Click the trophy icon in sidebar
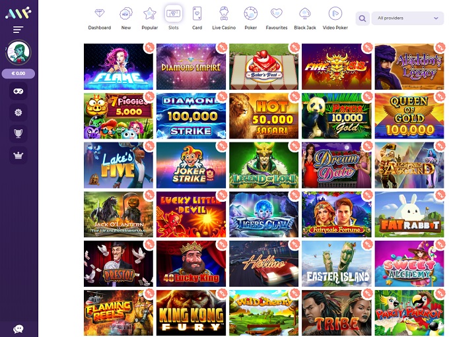This screenshot has height=337, width=449. [x=18, y=134]
